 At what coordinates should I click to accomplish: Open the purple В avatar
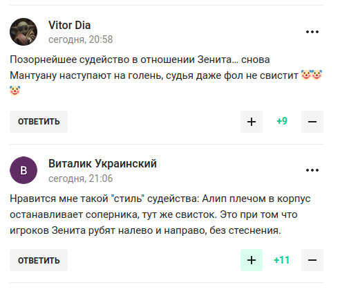(23, 170)
